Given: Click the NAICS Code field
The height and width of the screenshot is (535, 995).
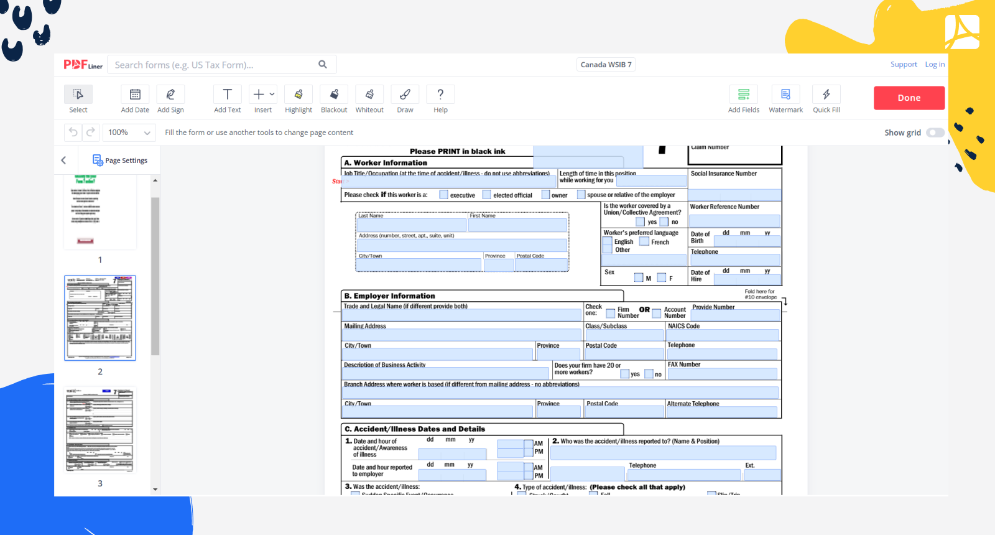Looking at the screenshot, I should [723, 335].
